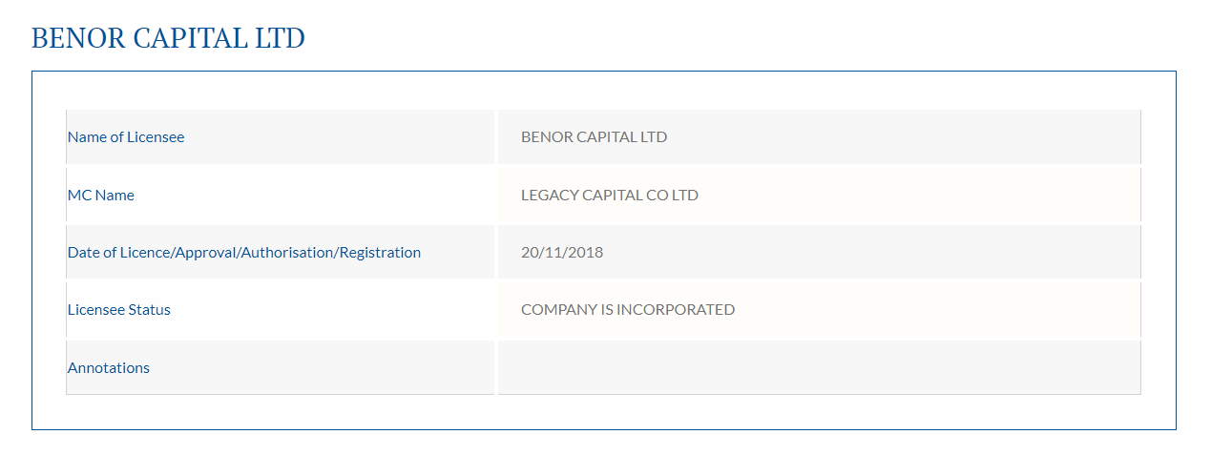Click the word "LEGACY" in the MC Name value
The width and height of the screenshot is (1211, 476).
tap(548, 196)
